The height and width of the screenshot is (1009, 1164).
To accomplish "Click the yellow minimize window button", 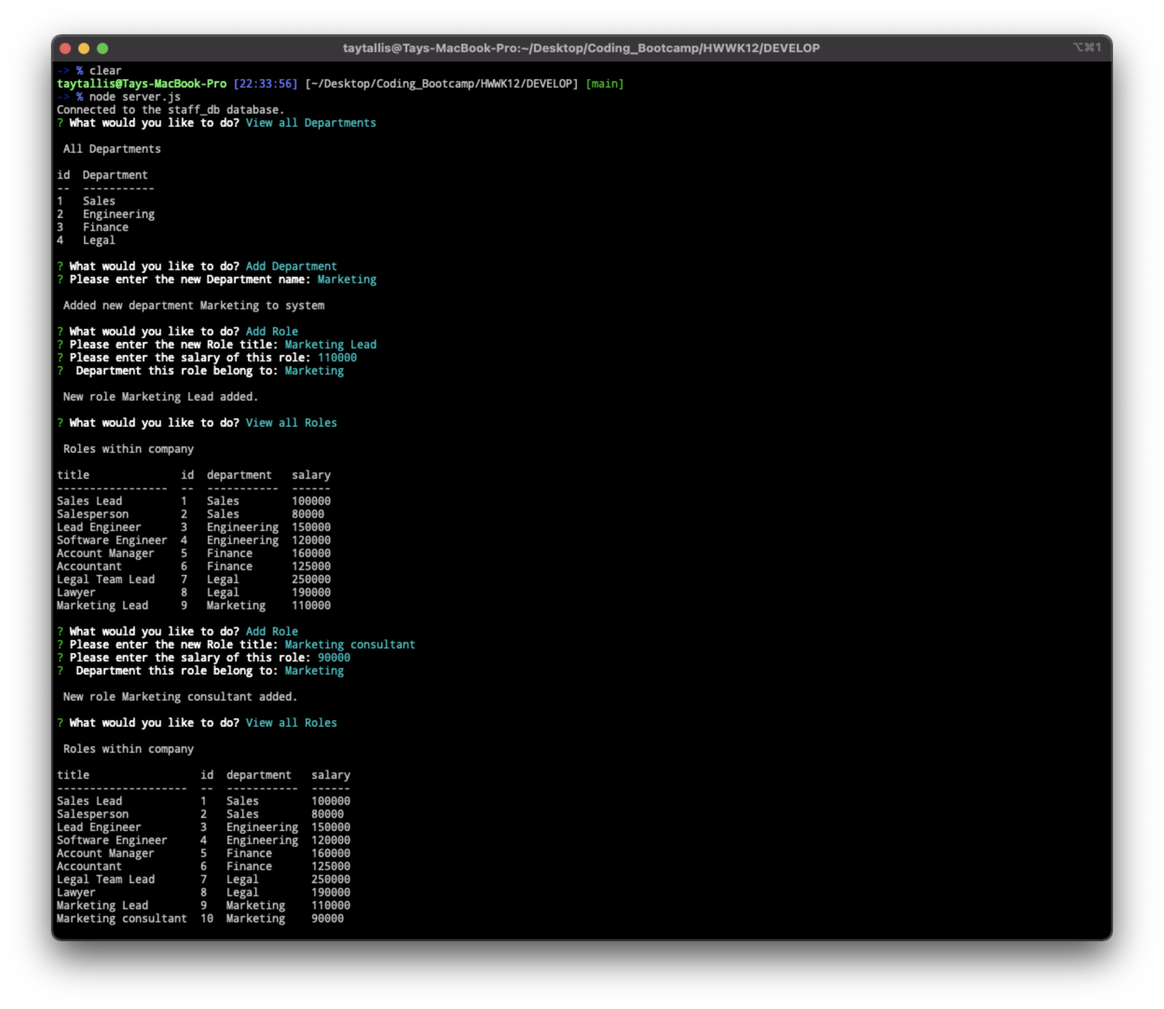I will (x=84, y=48).
